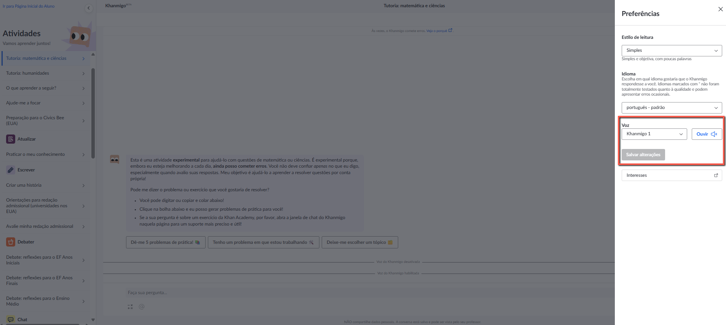Image resolution: width=726 pixels, height=325 pixels.
Task: Click the Atualizar section icon
Action: [11, 139]
